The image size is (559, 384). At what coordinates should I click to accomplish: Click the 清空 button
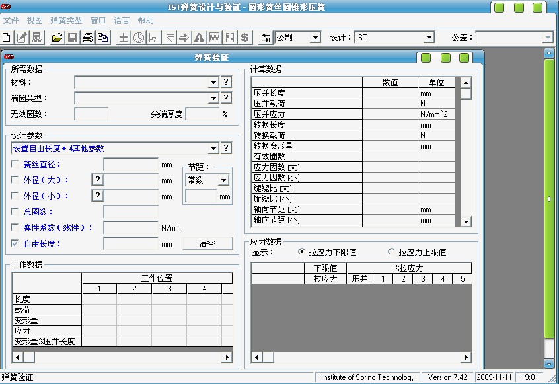pos(207,243)
